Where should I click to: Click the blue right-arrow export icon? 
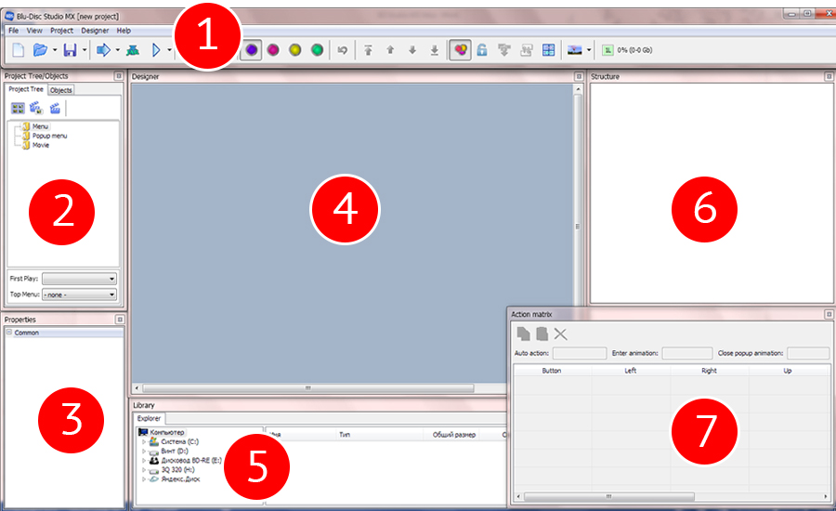pyautogui.click(x=103, y=50)
